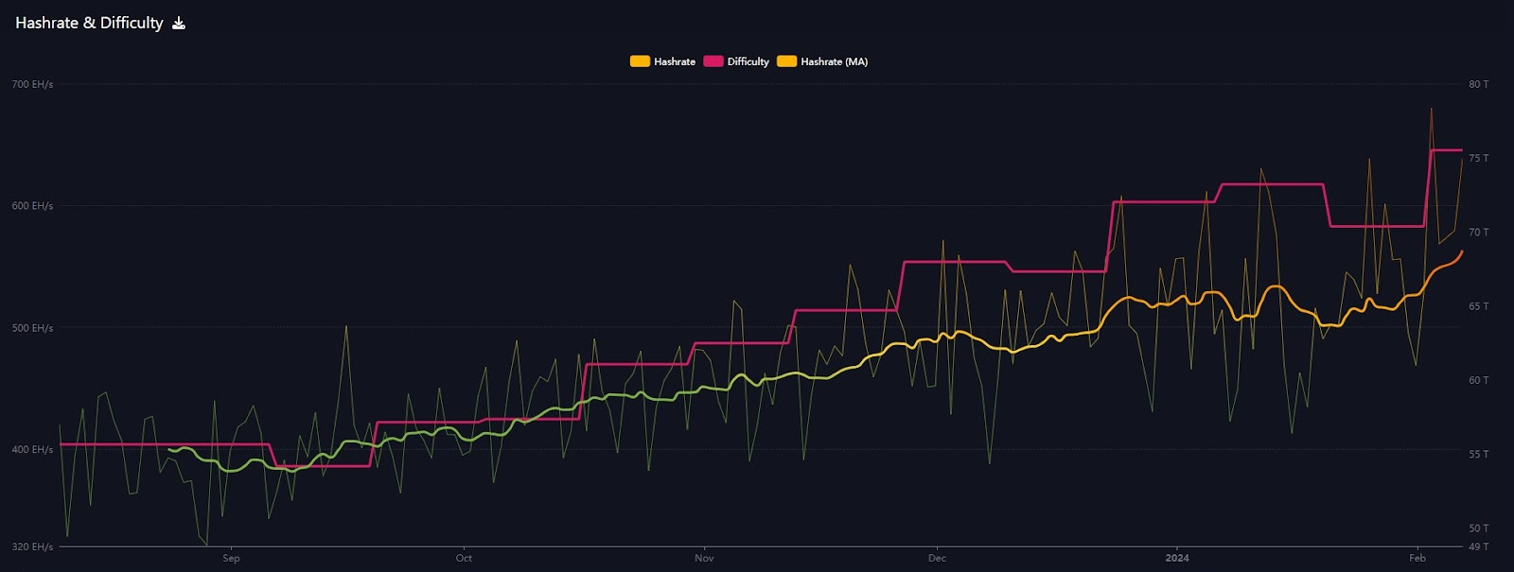Screen dimensions: 1514x572
Task: Click the 50 T difficulty axis label
Action: click(1478, 529)
